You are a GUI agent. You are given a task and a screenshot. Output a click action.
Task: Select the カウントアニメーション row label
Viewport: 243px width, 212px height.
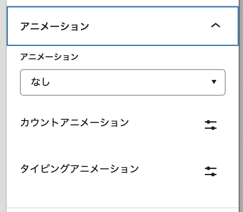[75, 123]
